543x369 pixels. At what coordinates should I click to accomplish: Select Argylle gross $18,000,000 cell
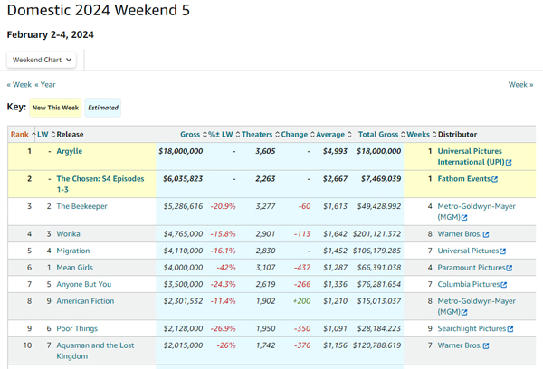[181, 151]
